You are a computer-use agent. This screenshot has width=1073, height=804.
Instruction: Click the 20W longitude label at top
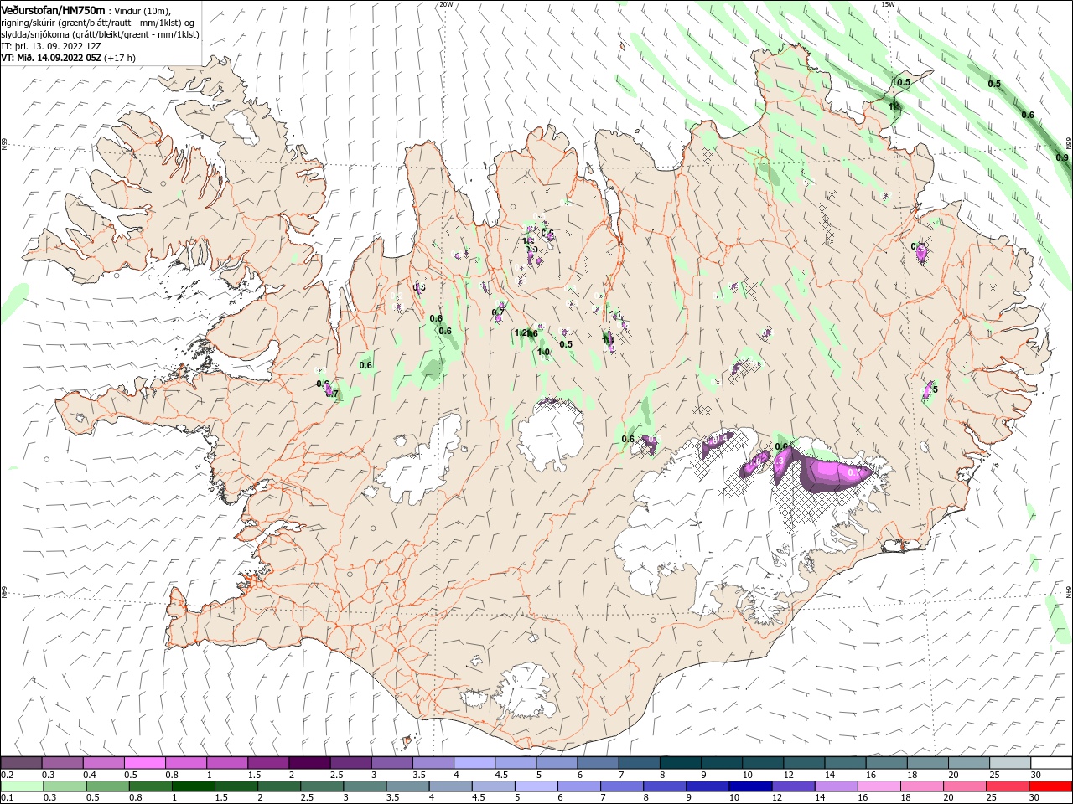tap(446, 4)
